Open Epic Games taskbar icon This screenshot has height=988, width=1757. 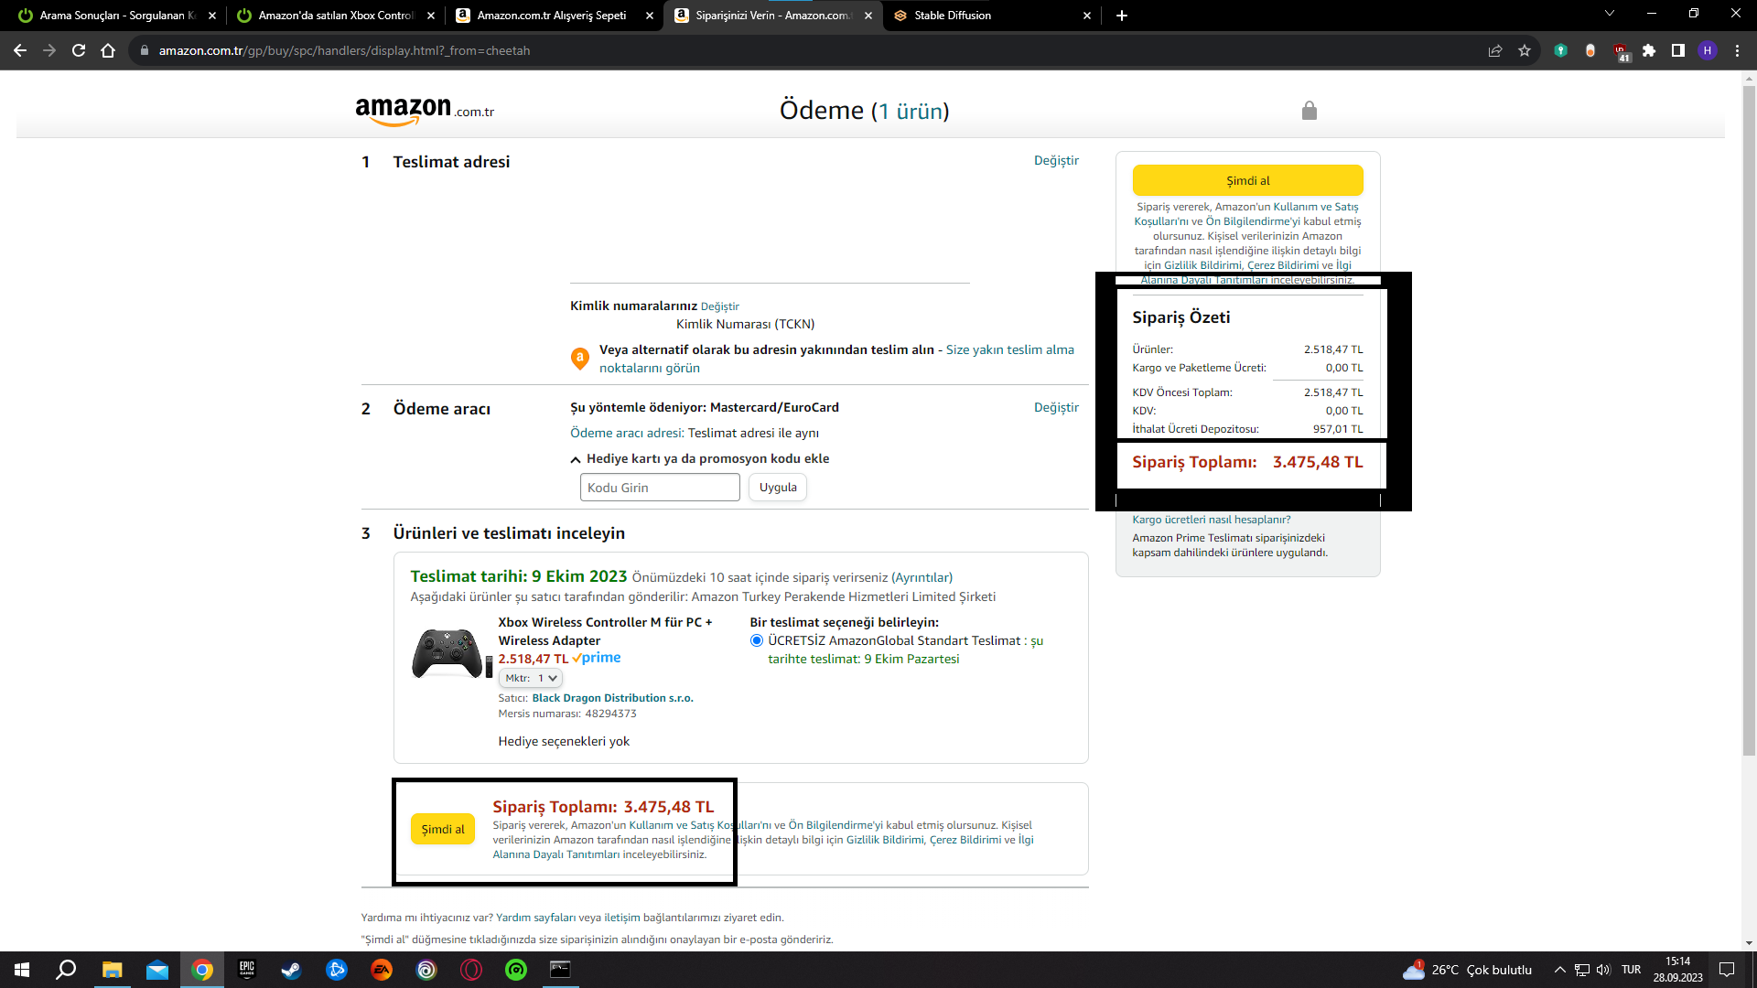[247, 970]
